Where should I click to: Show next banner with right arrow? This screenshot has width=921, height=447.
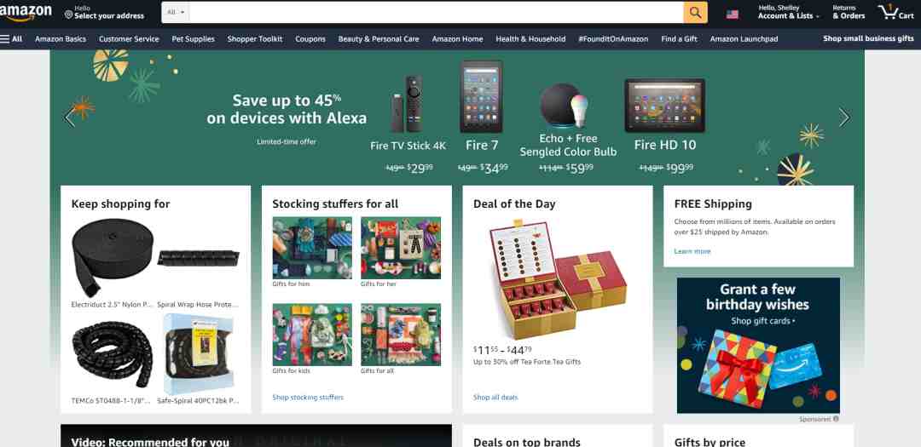(844, 117)
